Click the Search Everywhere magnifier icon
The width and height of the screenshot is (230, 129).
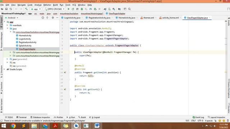pos(129,9)
